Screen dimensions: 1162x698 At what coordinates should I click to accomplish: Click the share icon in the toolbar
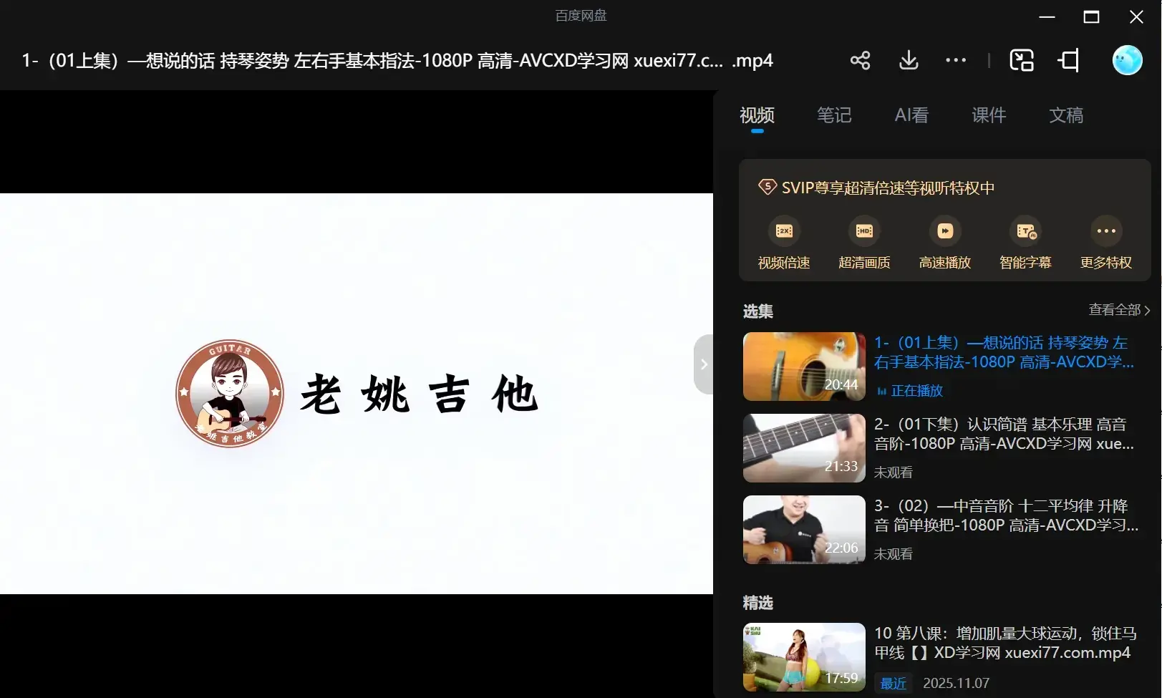click(x=859, y=60)
